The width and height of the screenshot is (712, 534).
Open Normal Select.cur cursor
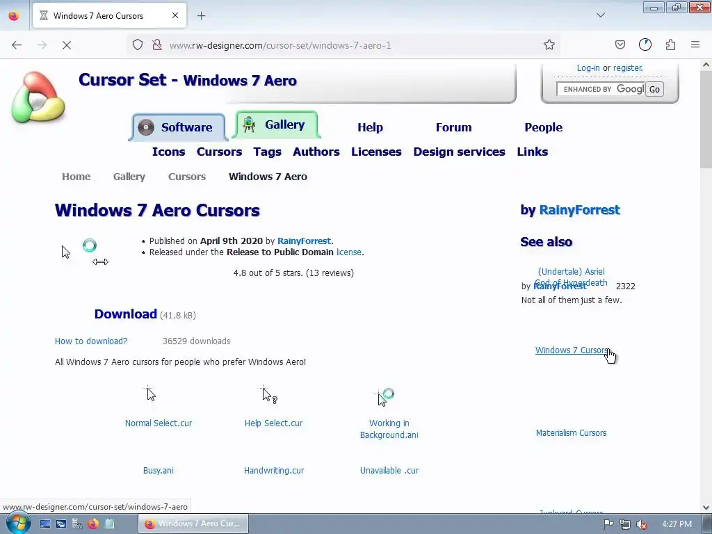pyautogui.click(x=159, y=423)
